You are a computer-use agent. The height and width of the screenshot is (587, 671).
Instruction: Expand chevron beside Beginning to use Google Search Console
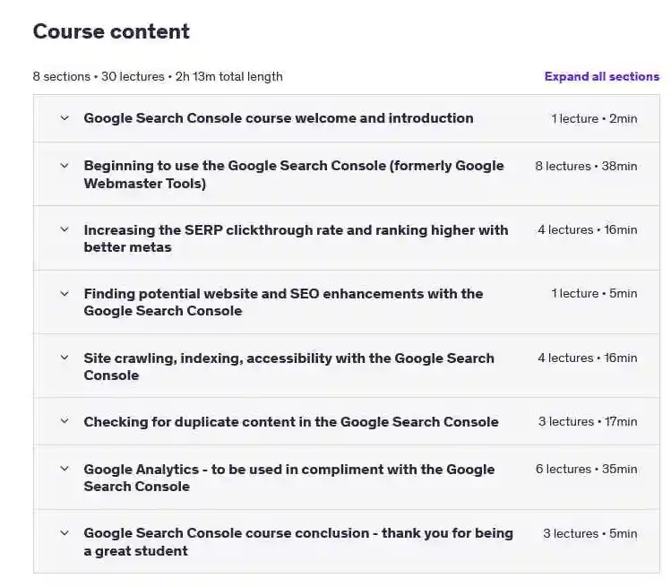(x=65, y=165)
